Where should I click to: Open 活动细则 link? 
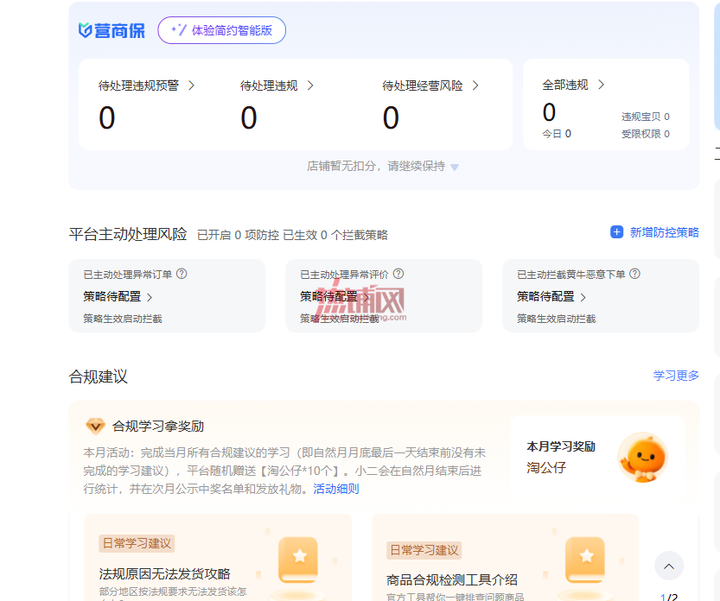click(336, 489)
